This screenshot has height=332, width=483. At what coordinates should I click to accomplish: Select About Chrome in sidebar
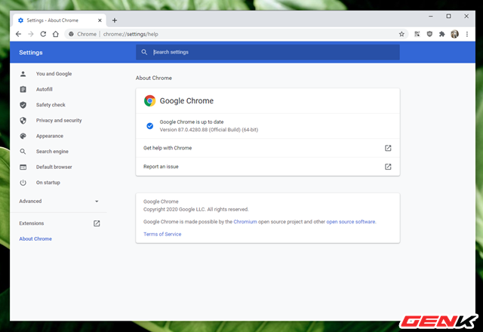[35, 239]
